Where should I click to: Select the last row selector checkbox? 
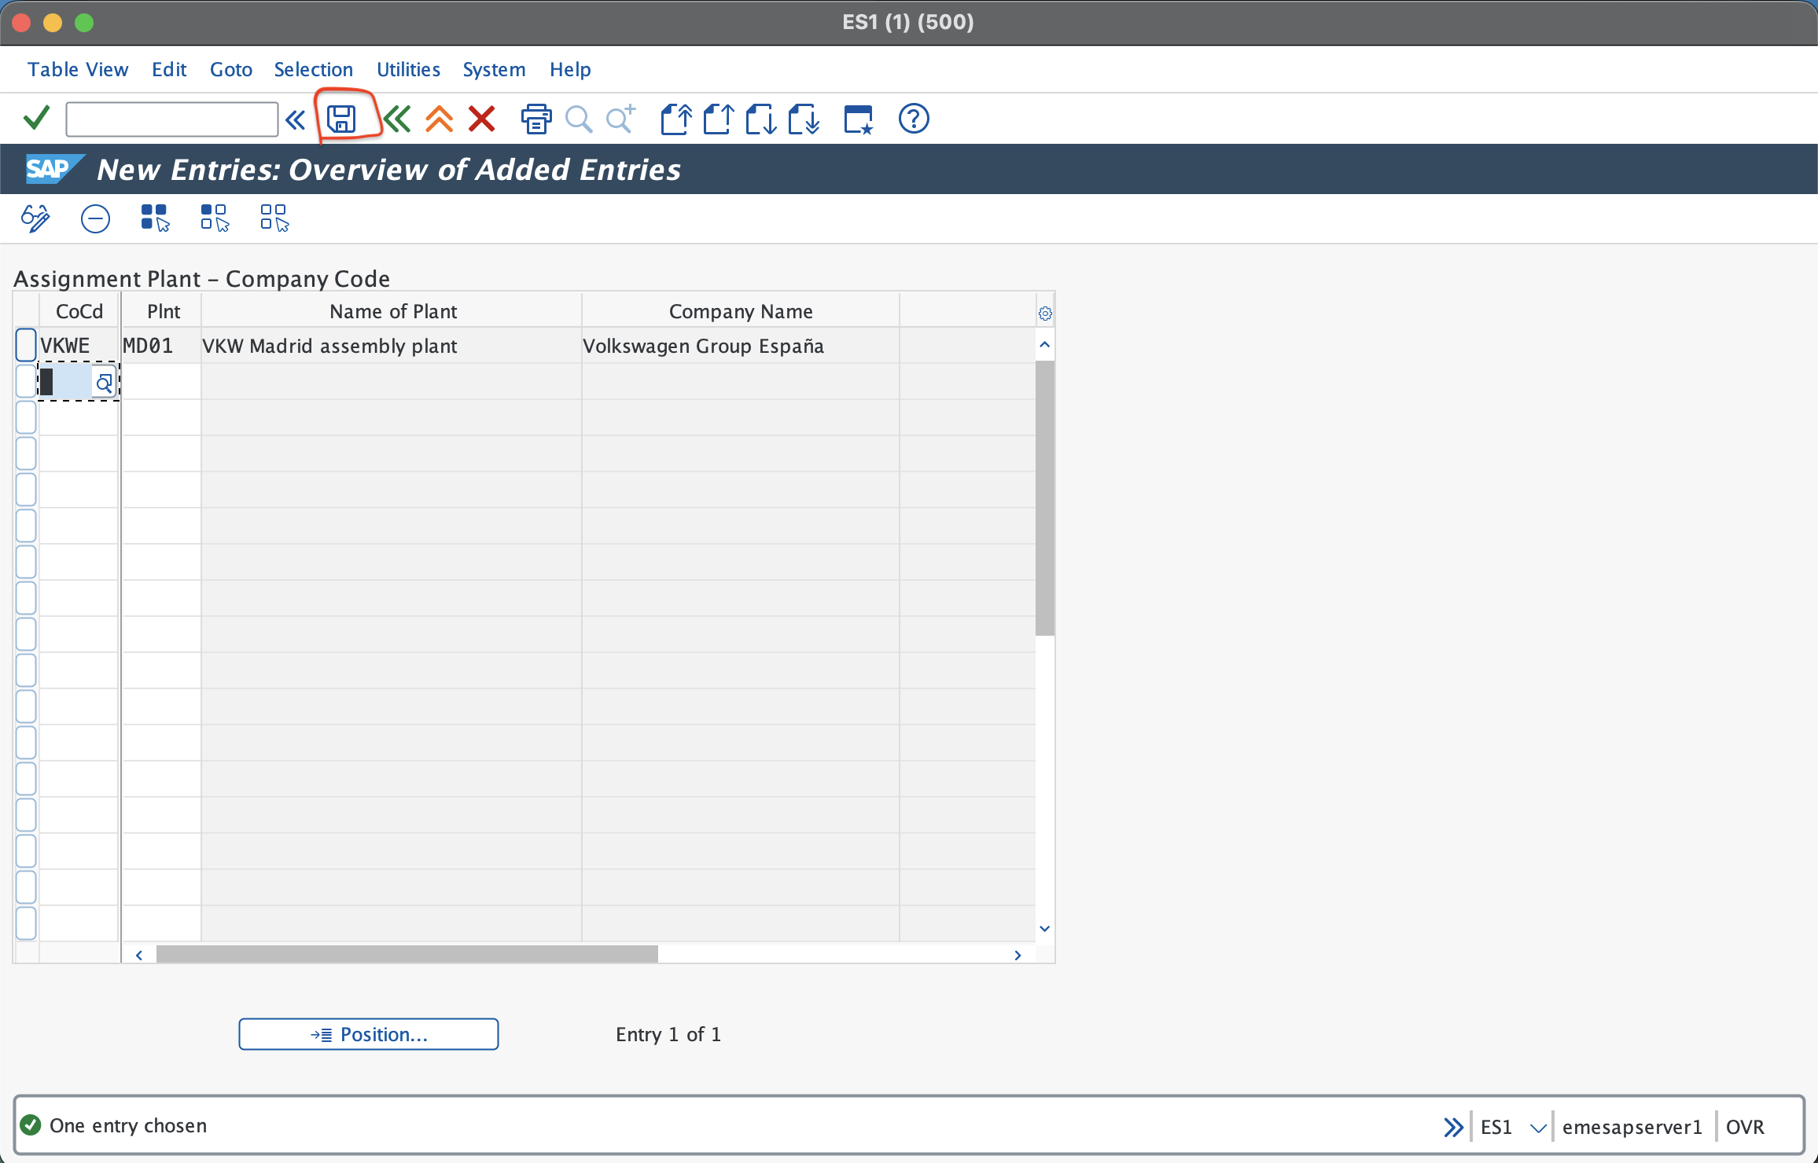(26, 924)
